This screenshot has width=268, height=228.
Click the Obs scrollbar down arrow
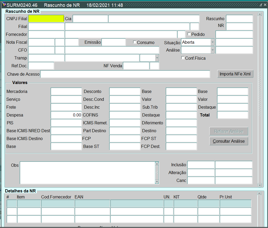pyautogui.click(x=157, y=182)
